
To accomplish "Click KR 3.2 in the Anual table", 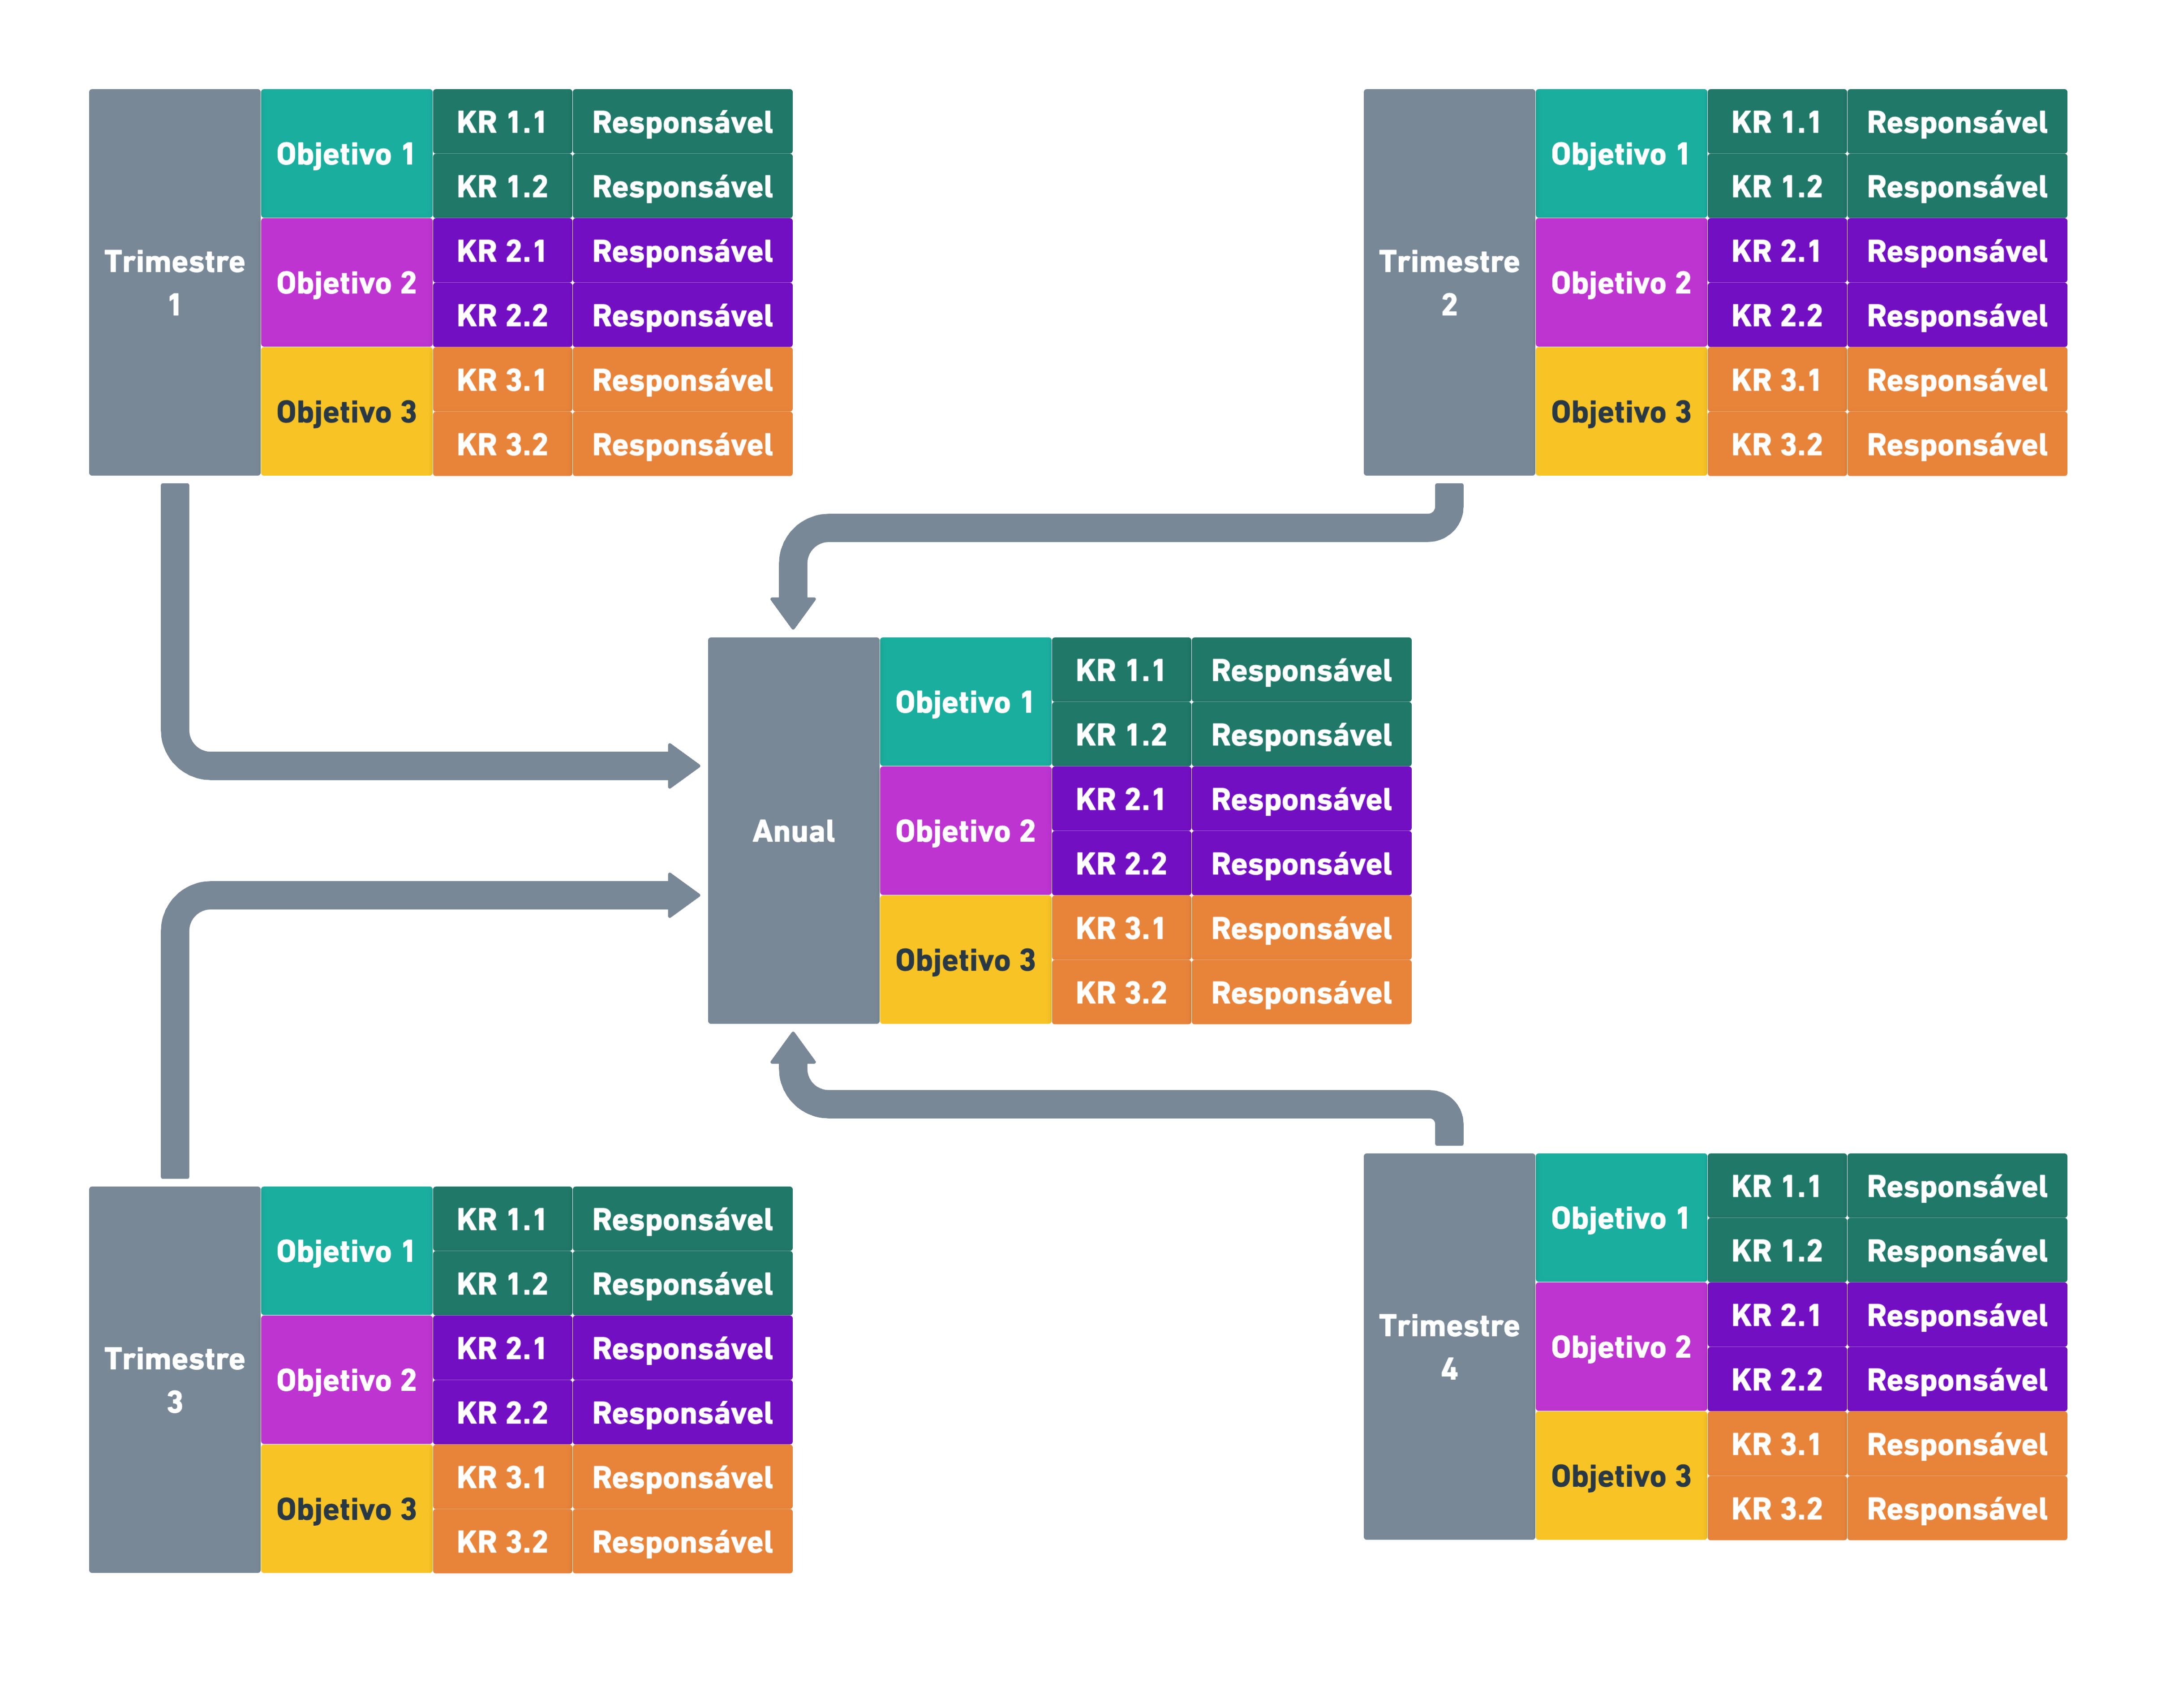I will [1121, 992].
